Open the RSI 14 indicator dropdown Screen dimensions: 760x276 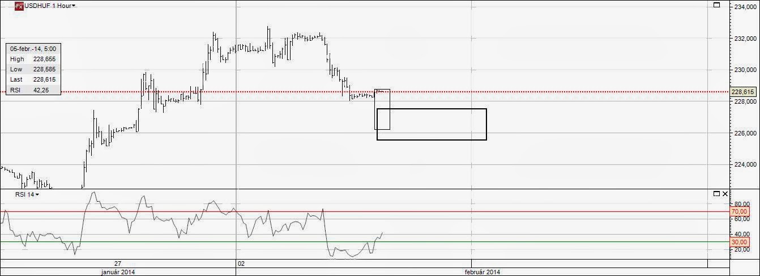tap(27, 194)
